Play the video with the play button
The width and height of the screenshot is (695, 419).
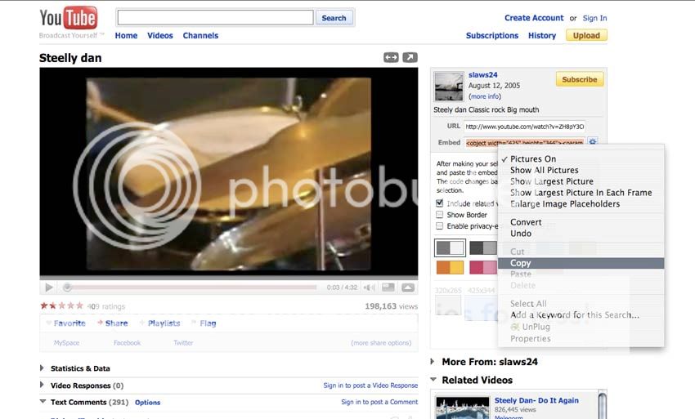[x=49, y=288]
